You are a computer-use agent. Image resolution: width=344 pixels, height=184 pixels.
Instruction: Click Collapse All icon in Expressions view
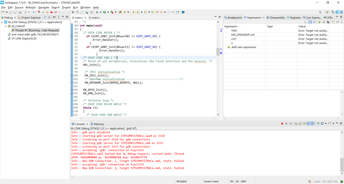click(x=314, y=22)
